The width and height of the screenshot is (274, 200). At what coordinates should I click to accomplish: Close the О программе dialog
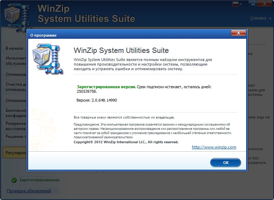click(238, 33)
